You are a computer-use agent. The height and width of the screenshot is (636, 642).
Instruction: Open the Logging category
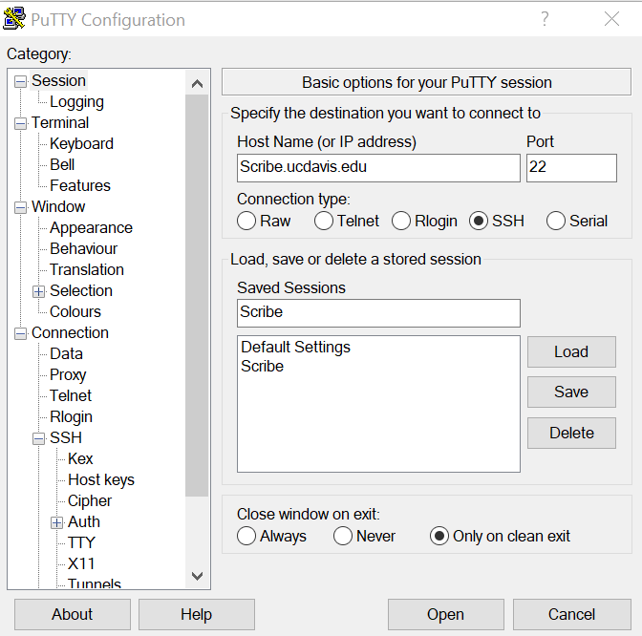click(x=76, y=102)
